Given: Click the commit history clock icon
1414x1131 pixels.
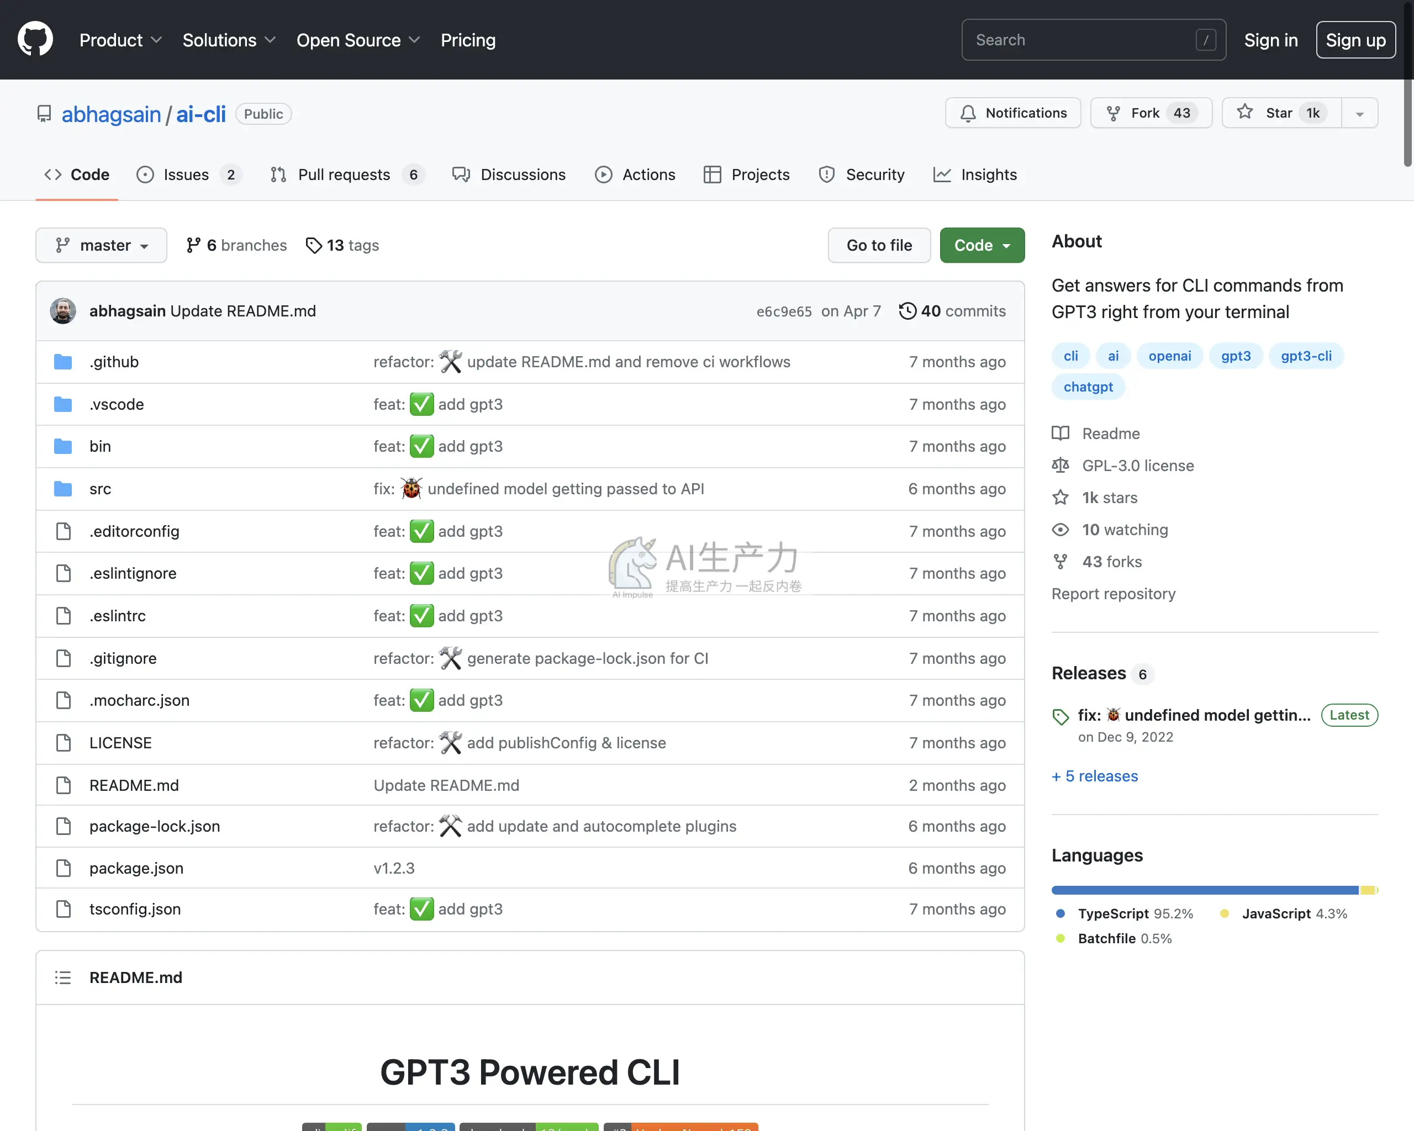Looking at the screenshot, I should click(x=907, y=311).
